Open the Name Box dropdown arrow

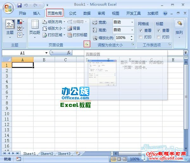pyautogui.click(x=46, y=53)
